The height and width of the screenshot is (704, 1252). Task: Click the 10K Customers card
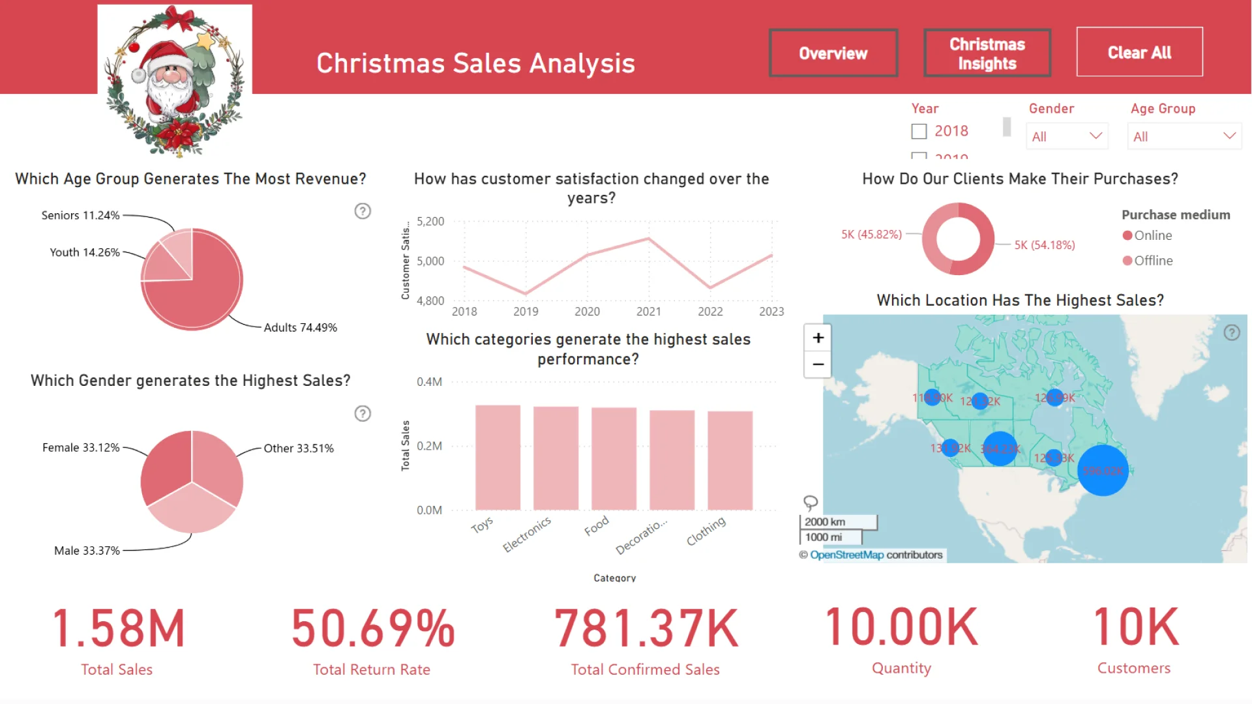1135,638
